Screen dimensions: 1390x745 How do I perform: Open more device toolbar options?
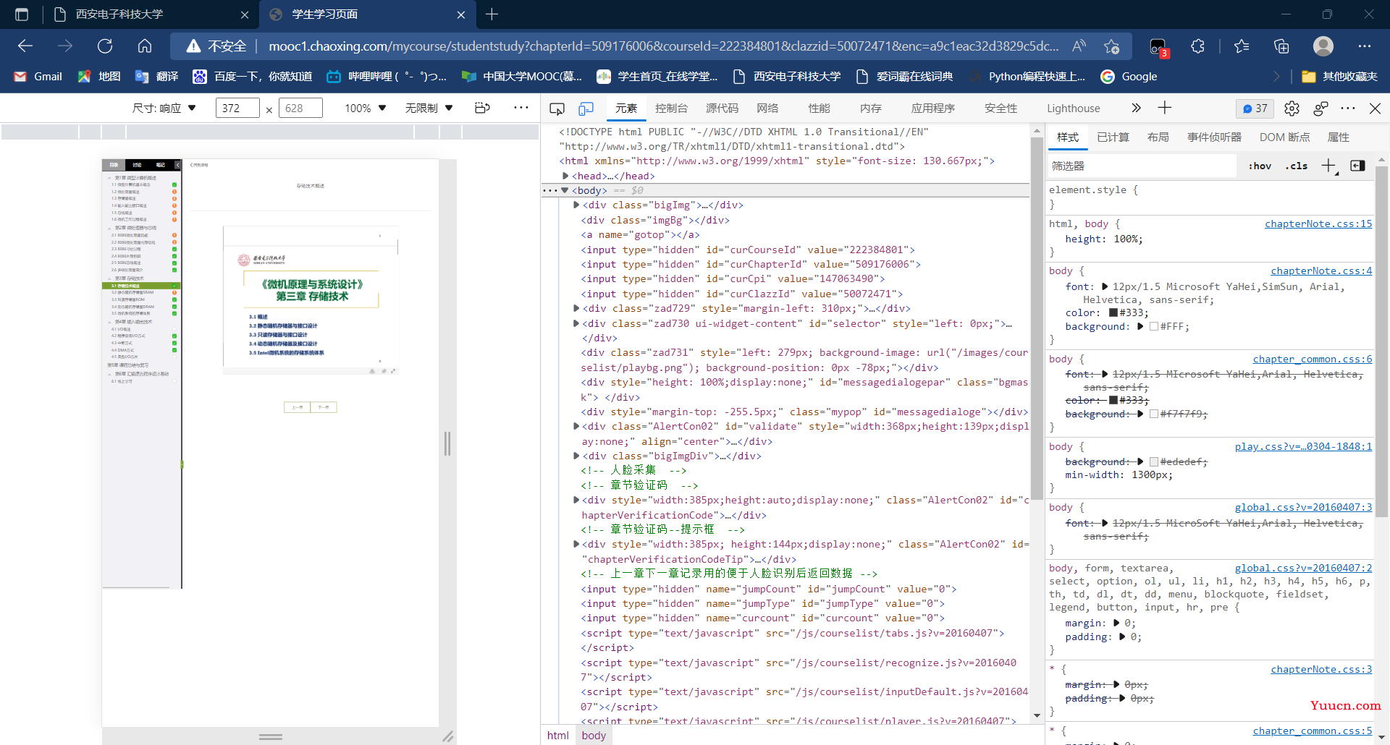pyautogui.click(x=521, y=108)
